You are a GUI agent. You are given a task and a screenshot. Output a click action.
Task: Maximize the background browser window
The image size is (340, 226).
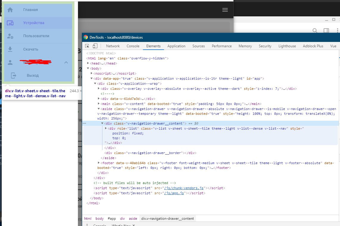[334, 20]
